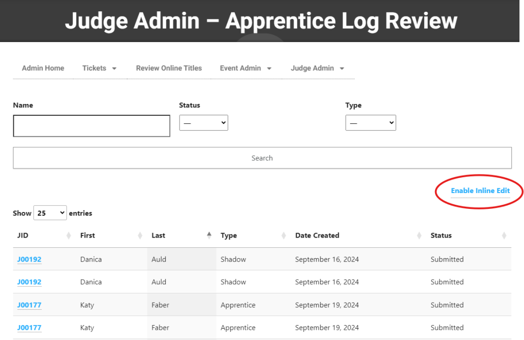Open the Status filter dropdown
Image resolution: width=524 pixels, height=340 pixels.
click(x=203, y=123)
